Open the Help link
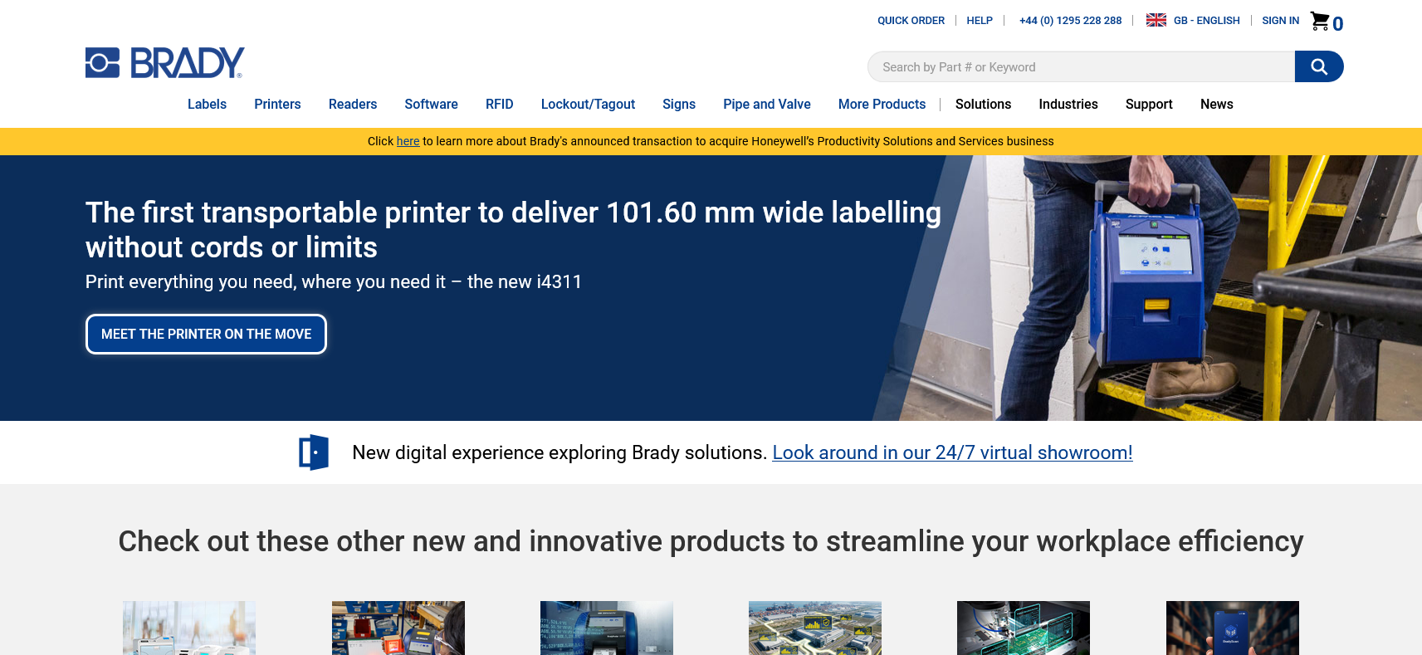The image size is (1422, 655). tap(980, 21)
